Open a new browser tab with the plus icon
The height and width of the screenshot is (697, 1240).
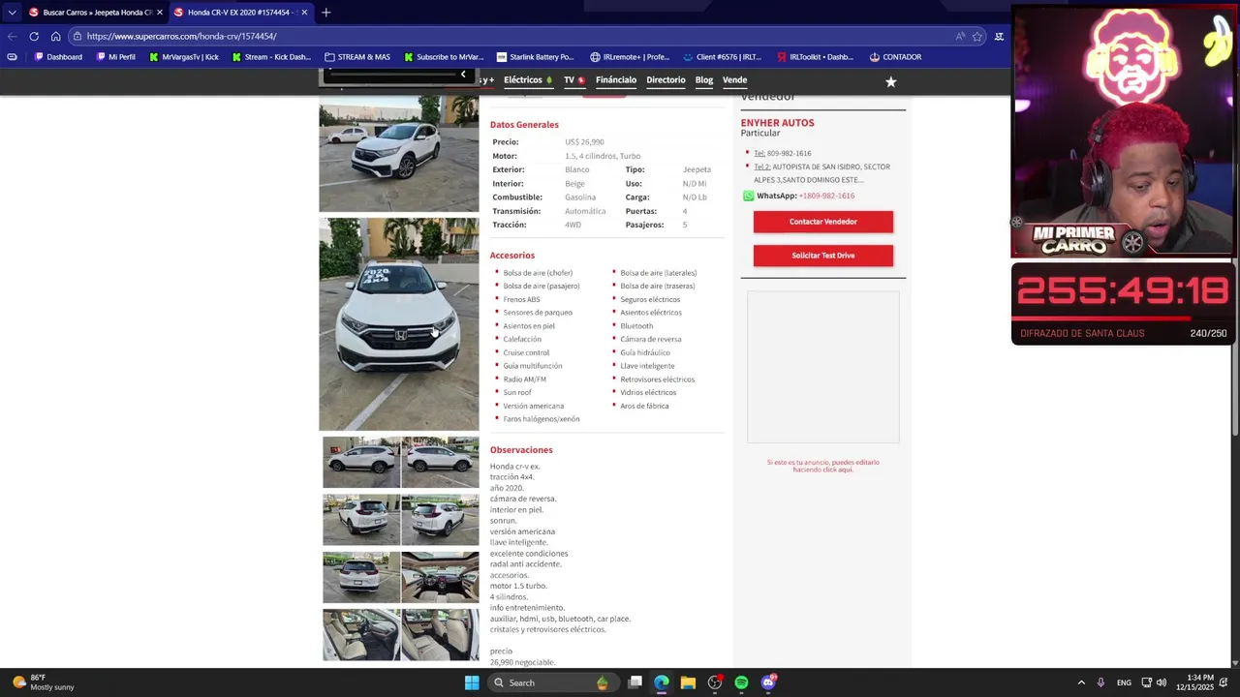tap(325, 13)
